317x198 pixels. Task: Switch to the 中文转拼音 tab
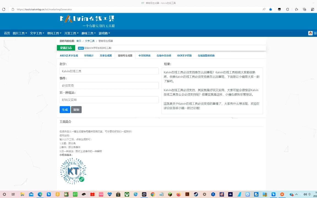coord(144,56)
